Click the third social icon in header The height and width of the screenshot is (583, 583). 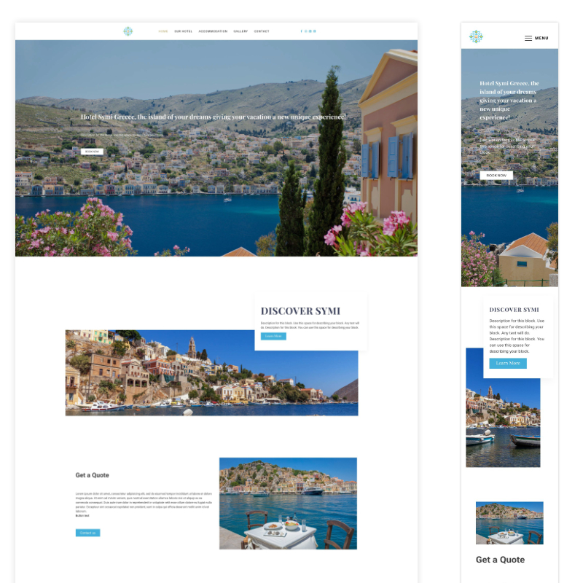[310, 31]
